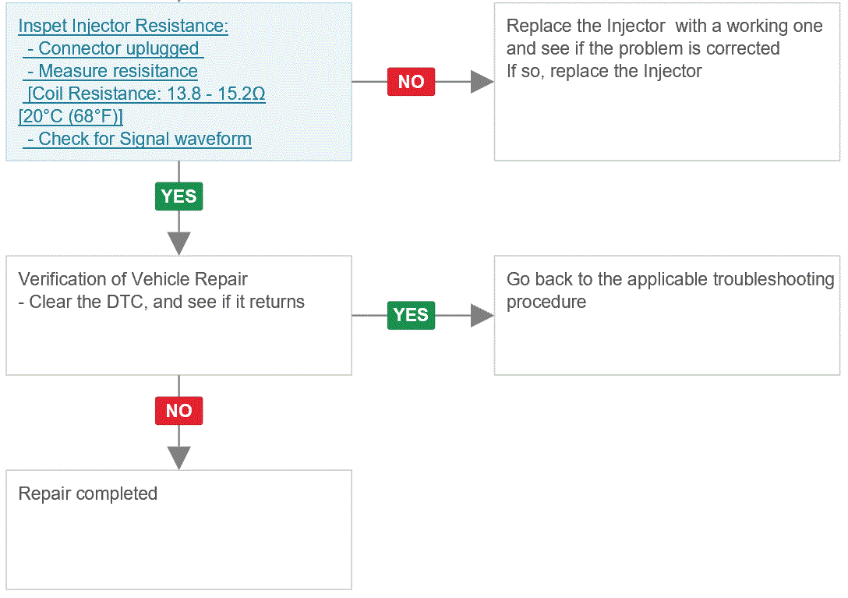Select the Repair completed box
This screenshot has height=598, width=848.
click(179, 530)
